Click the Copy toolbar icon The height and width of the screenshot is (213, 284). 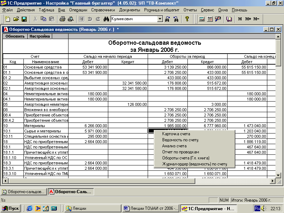(x=43, y=19)
